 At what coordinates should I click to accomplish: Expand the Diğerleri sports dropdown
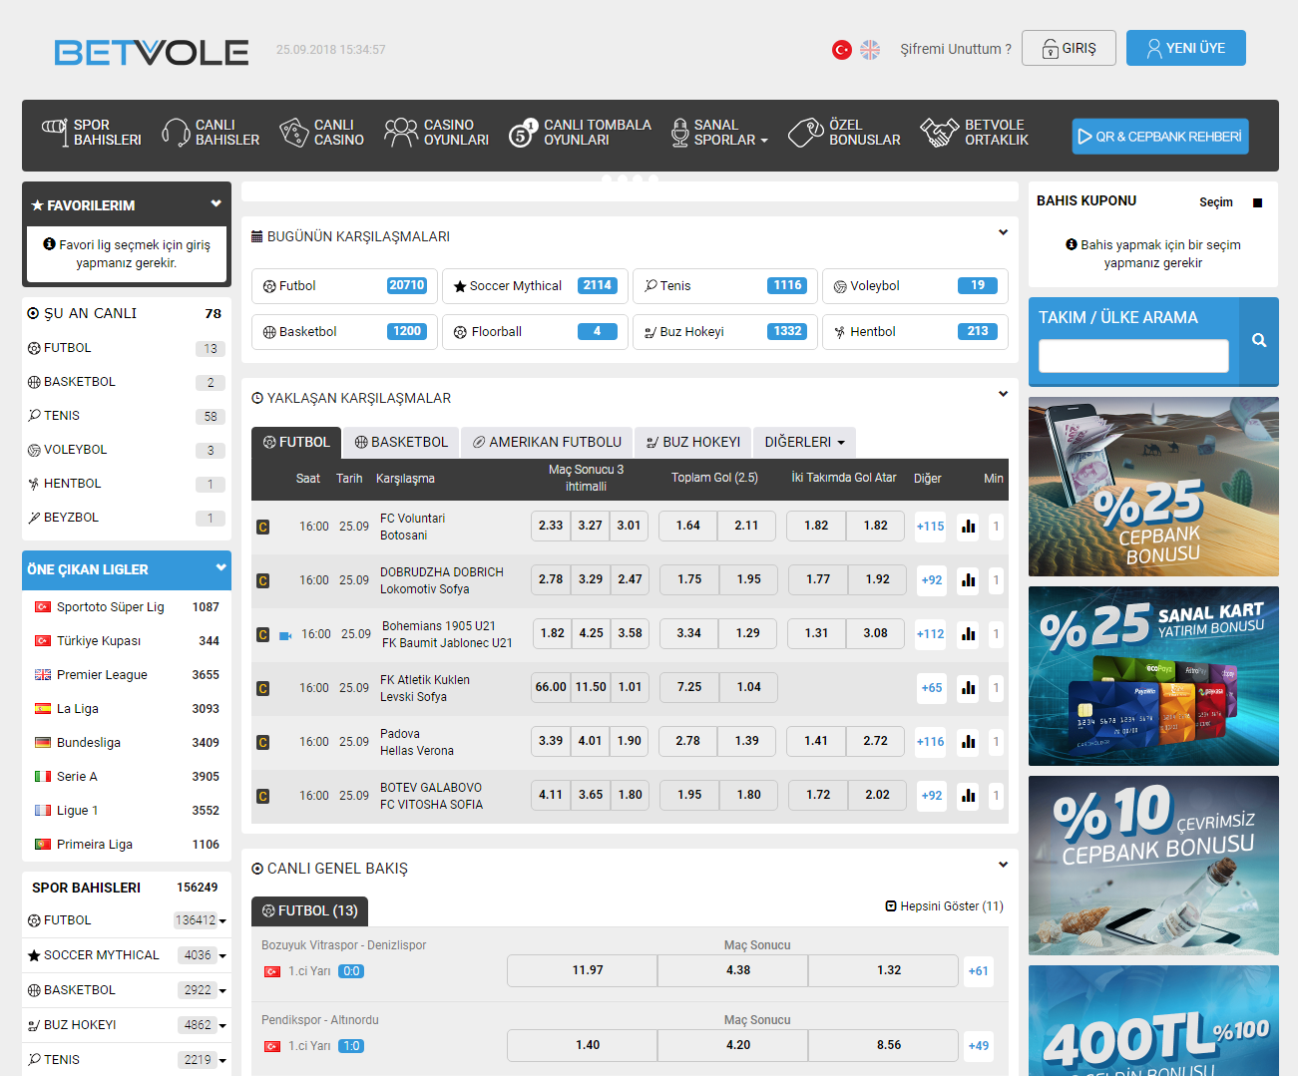click(x=804, y=443)
